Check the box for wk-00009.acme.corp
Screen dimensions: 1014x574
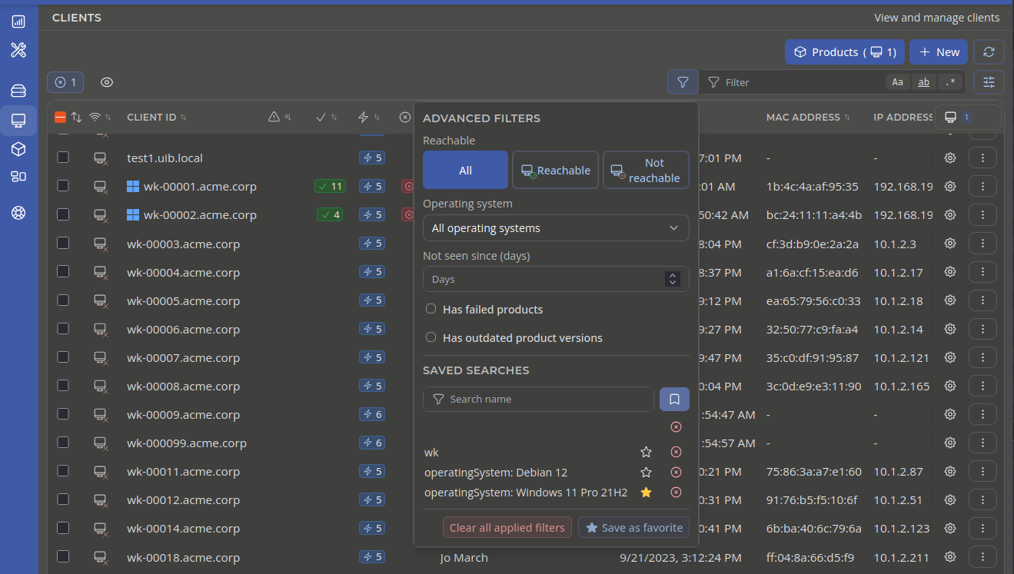click(63, 413)
